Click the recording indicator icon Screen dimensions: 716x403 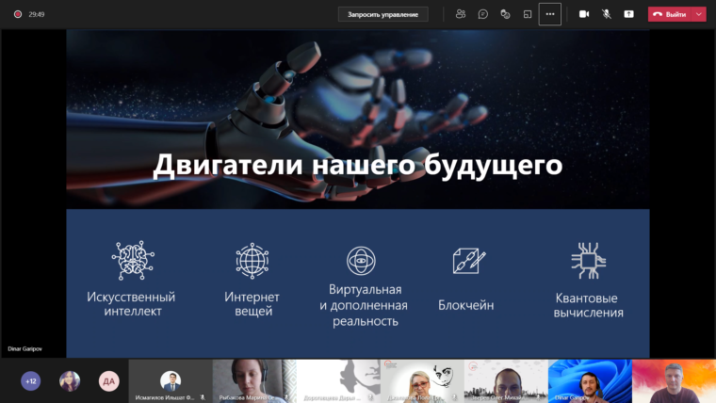coord(17,14)
